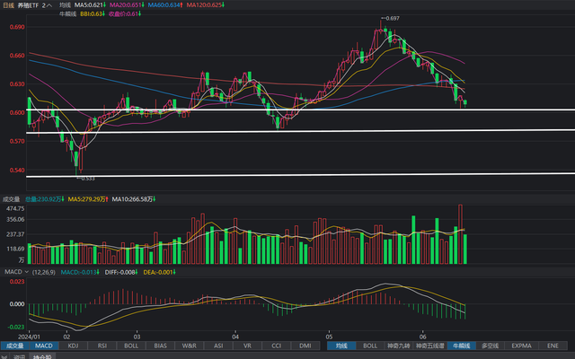Click the 03 month axis marker
This screenshot has height=359, width=575.
137,337
